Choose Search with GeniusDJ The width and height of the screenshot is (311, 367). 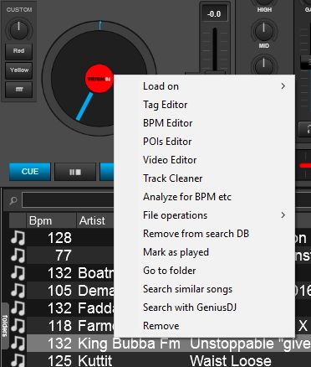[205, 308]
